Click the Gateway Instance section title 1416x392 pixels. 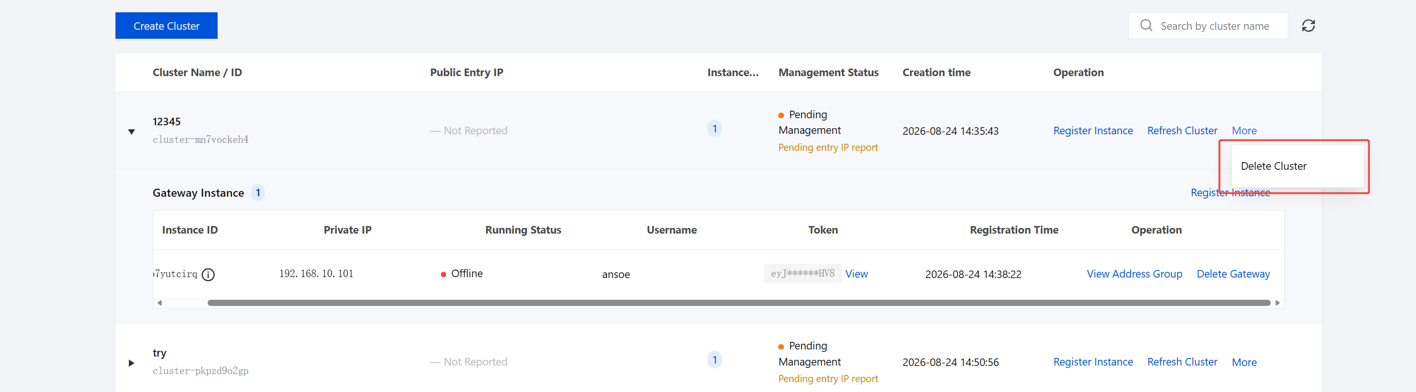(x=198, y=193)
